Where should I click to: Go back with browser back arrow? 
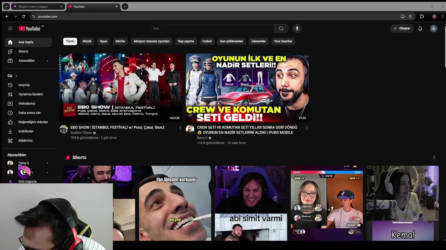(x=7, y=16)
